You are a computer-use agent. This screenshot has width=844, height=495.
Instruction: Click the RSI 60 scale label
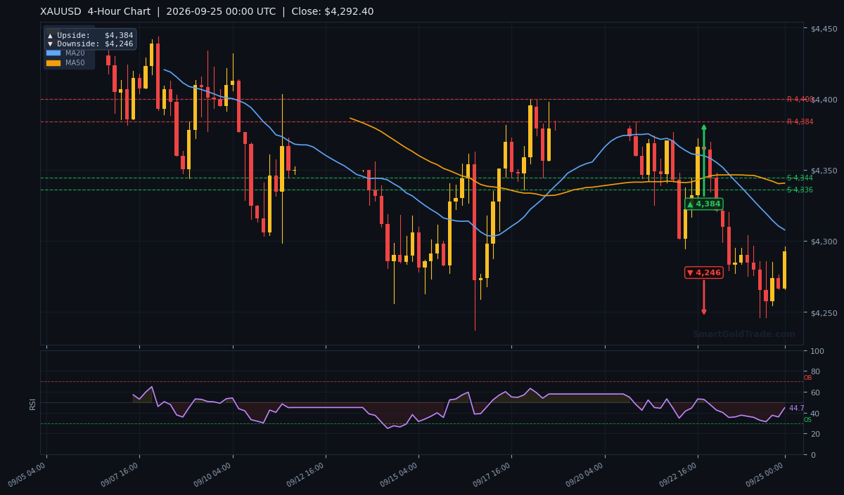tap(815, 392)
